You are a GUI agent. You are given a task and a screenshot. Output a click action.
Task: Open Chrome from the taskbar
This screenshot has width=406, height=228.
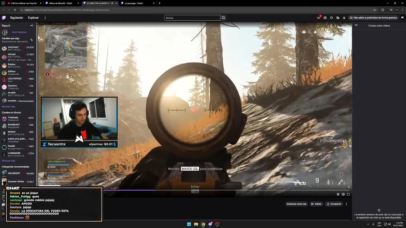[x=203, y=224]
